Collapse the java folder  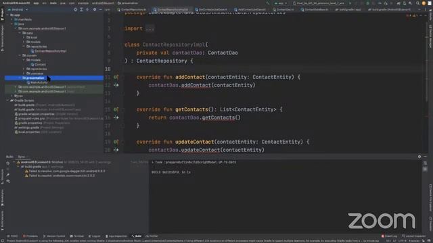coord(12,24)
